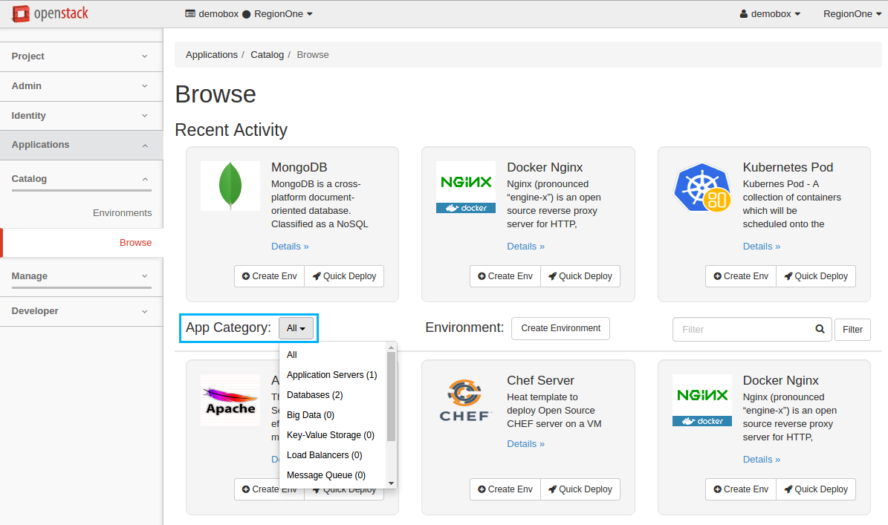
Task: Open Details link for MongoDB
Action: click(290, 247)
